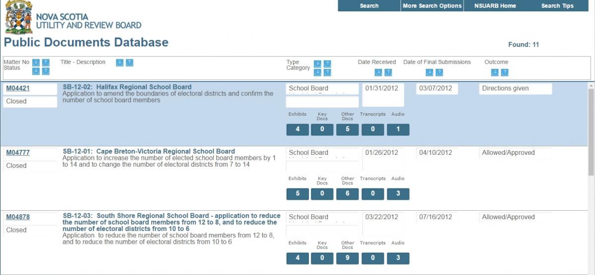The width and height of the screenshot is (595, 275).
Task: Sort Date Received ascending arrow
Action: click(x=388, y=73)
